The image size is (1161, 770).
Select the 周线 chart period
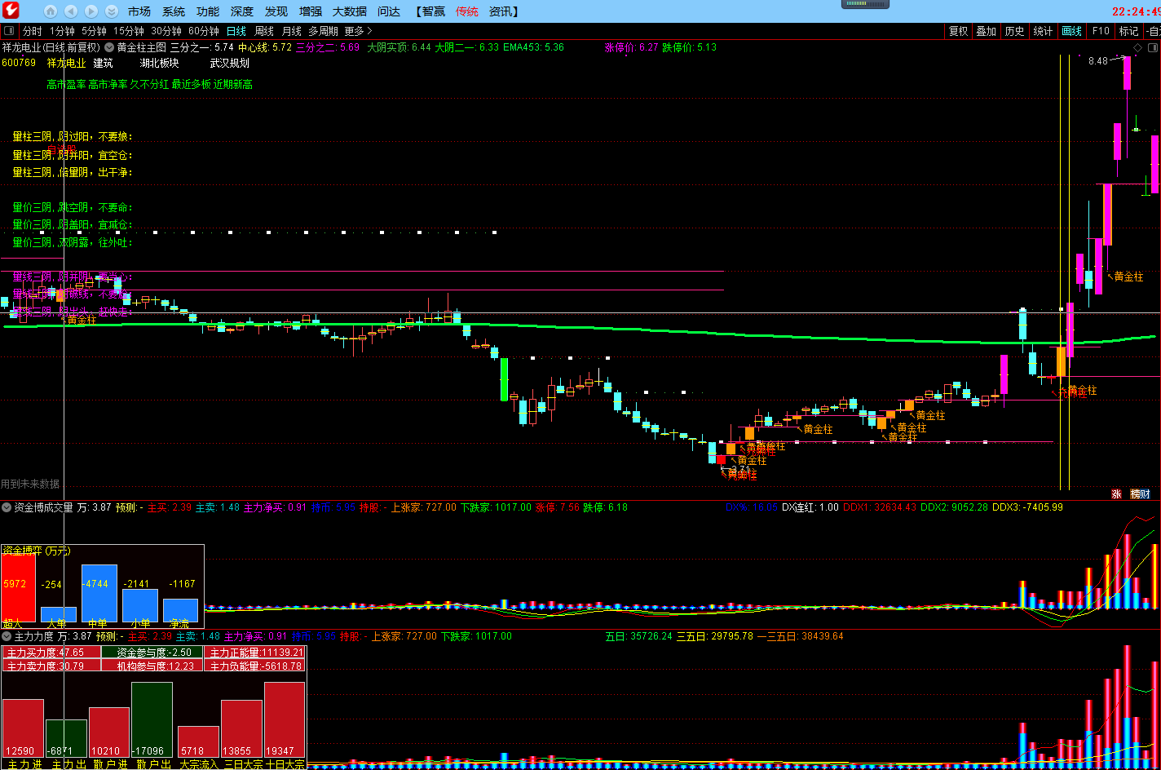pyautogui.click(x=264, y=31)
